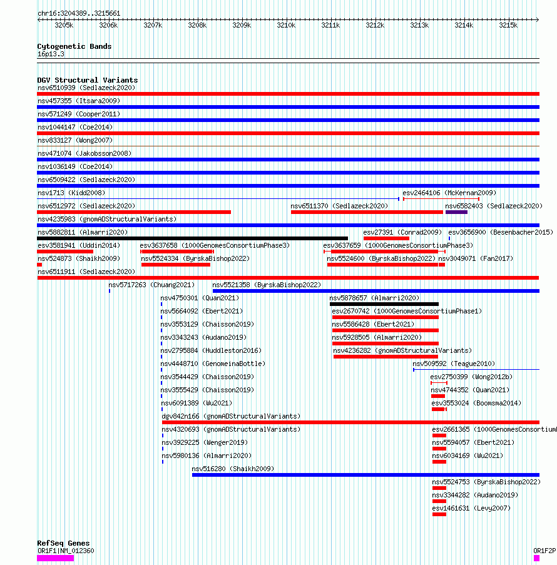Open the nsv4750301 (Quan2021) label
Image resolution: width=557 pixels, height=565 pixels.
[x=200, y=298]
